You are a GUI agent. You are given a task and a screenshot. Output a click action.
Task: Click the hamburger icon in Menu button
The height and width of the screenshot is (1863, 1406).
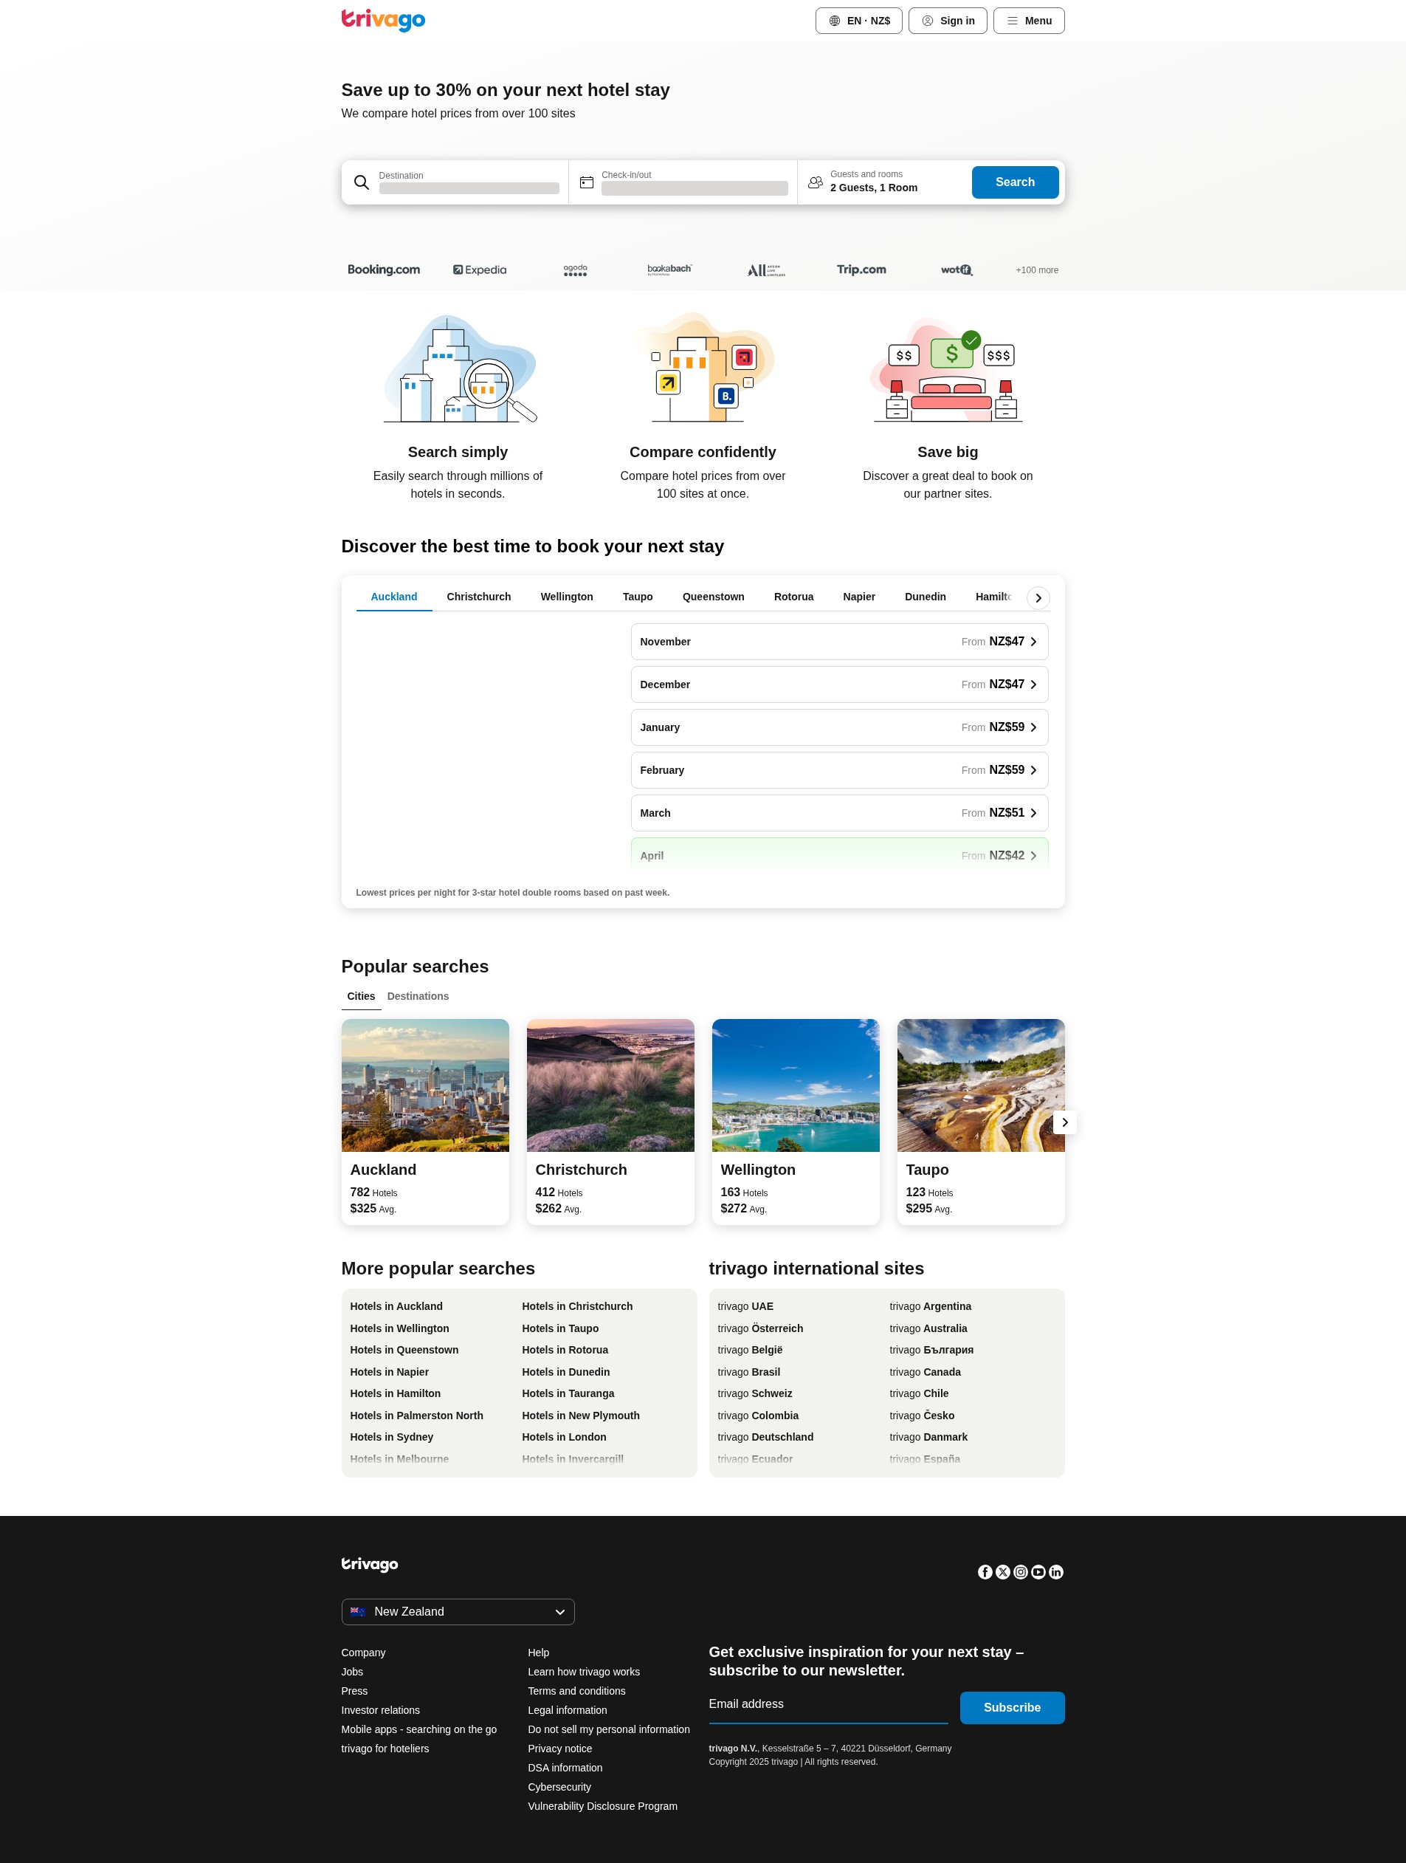click(x=1012, y=21)
